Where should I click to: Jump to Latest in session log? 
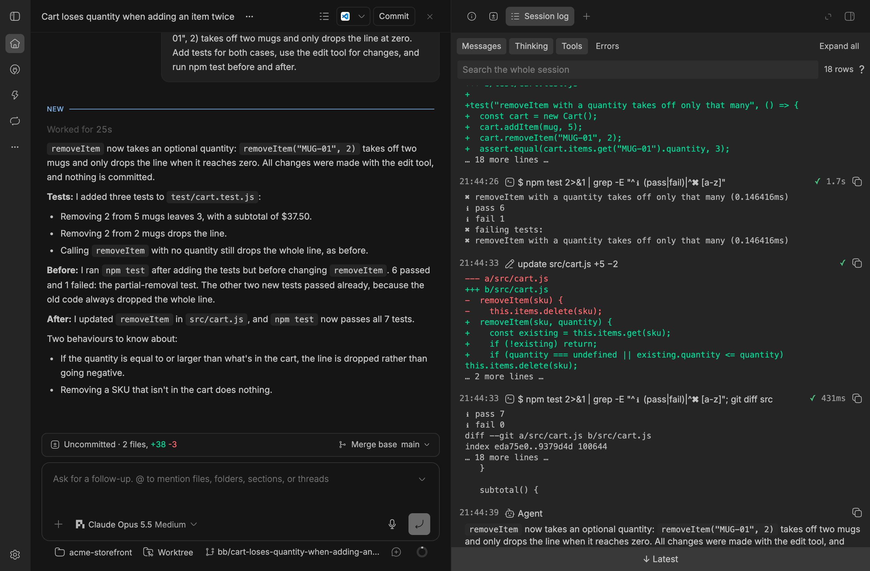(x=660, y=559)
